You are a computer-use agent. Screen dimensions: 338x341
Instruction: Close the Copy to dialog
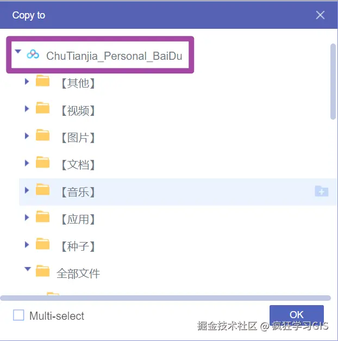[320, 15]
